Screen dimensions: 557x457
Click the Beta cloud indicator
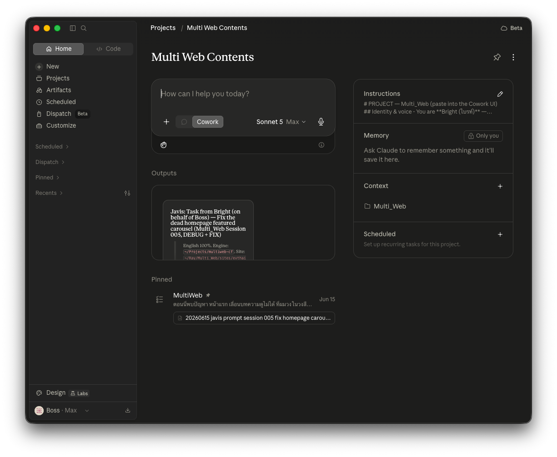(512, 28)
